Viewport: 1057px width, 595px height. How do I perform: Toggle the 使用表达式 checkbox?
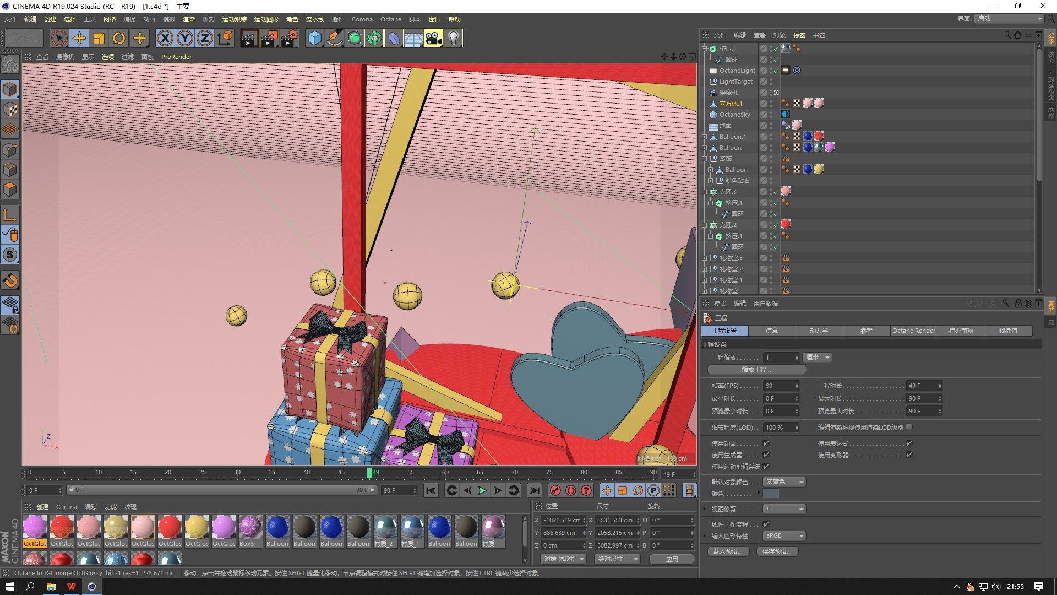click(x=909, y=443)
